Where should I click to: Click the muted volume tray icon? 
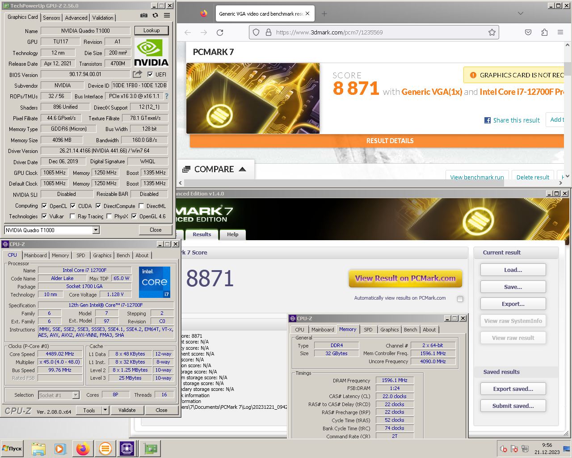[x=504, y=449]
